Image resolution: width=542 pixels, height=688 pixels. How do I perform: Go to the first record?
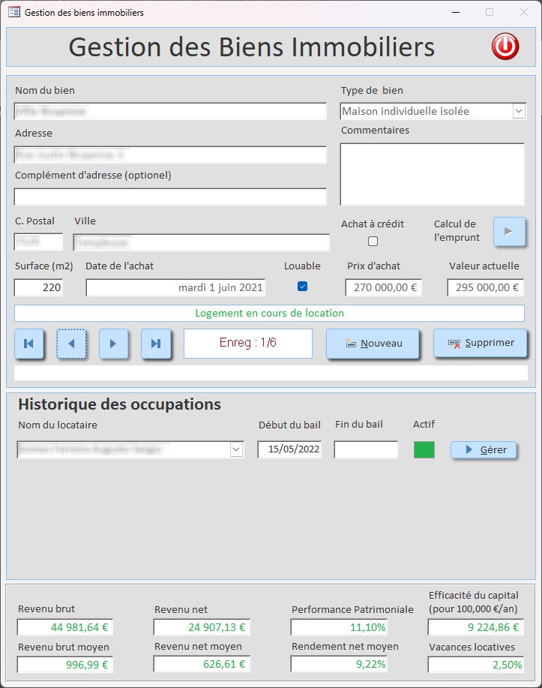pos(29,344)
